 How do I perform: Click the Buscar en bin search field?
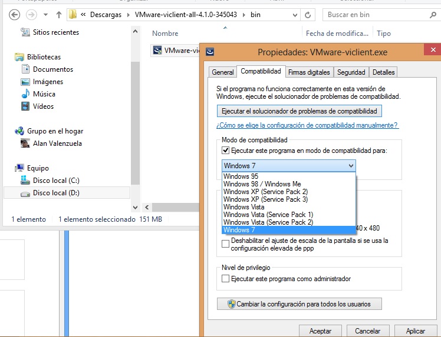[x=377, y=14]
